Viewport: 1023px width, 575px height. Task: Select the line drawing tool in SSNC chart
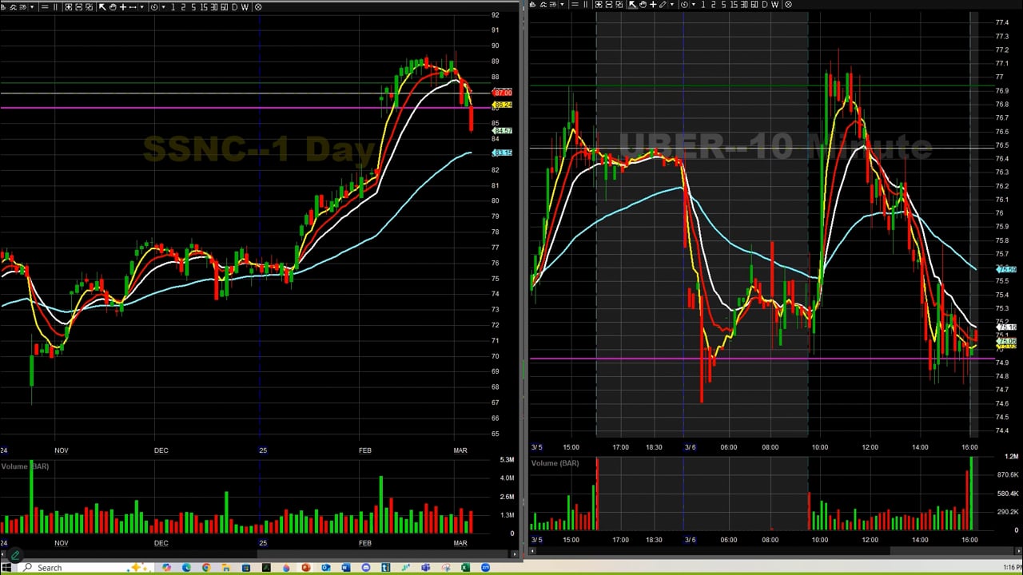pyautogui.click(x=133, y=7)
